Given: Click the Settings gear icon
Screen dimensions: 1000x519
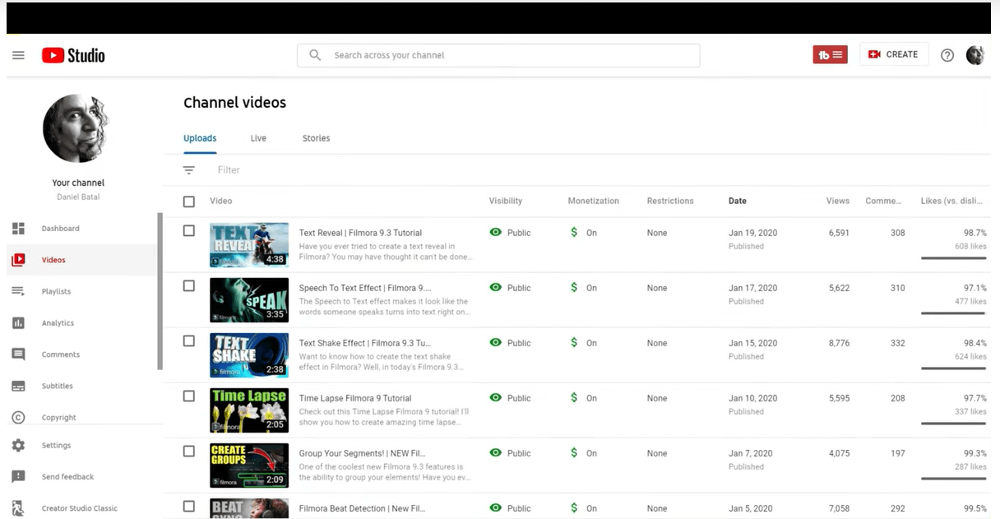Looking at the screenshot, I should 18,445.
